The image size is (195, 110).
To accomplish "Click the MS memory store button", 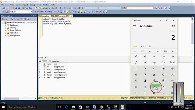I will coord(165,51).
